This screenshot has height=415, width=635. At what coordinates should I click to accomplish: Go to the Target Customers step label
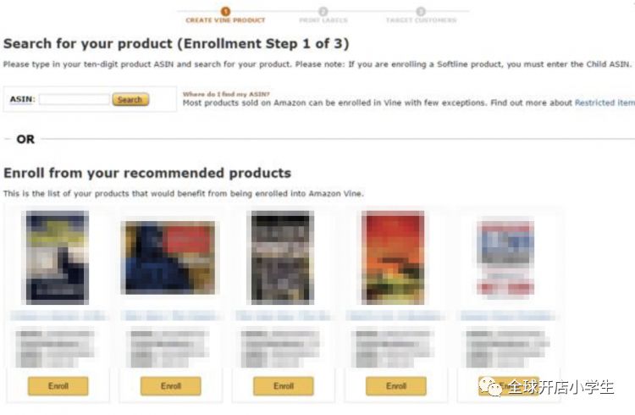tap(421, 20)
